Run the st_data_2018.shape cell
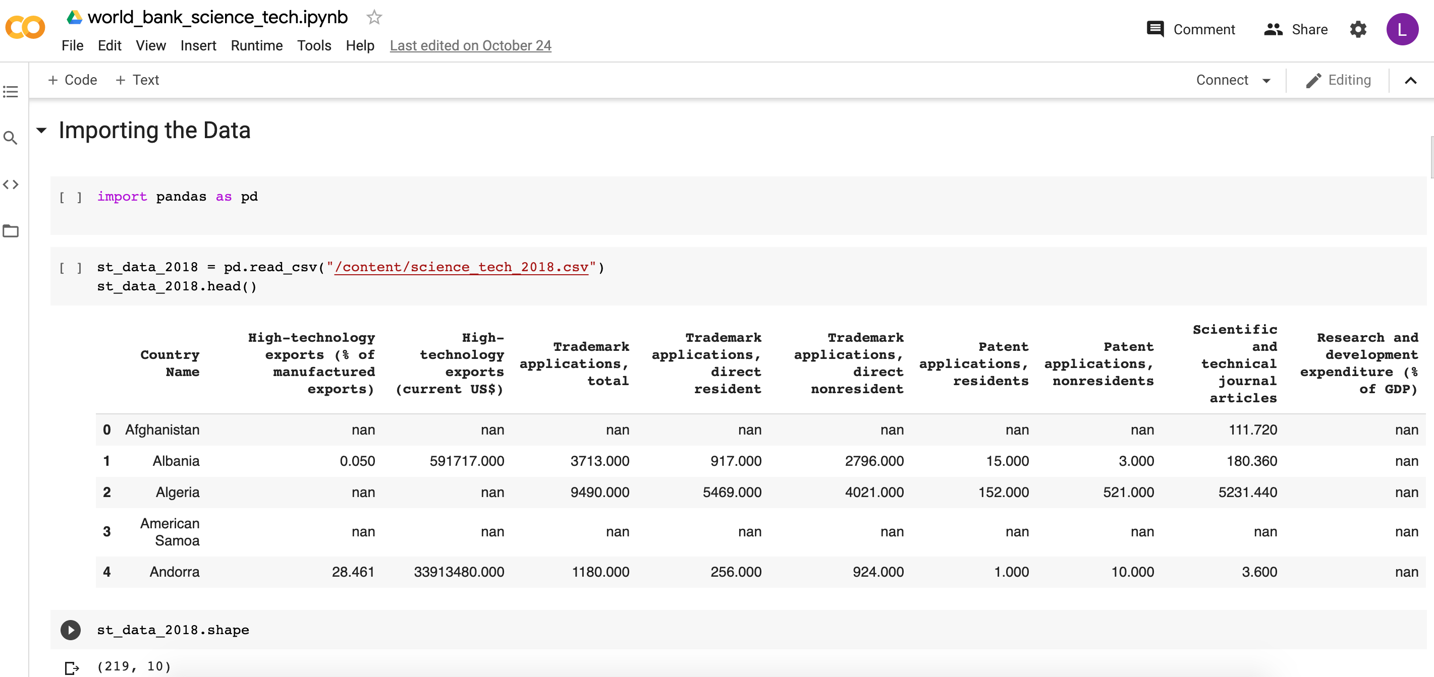This screenshot has height=677, width=1434. tap(70, 630)
